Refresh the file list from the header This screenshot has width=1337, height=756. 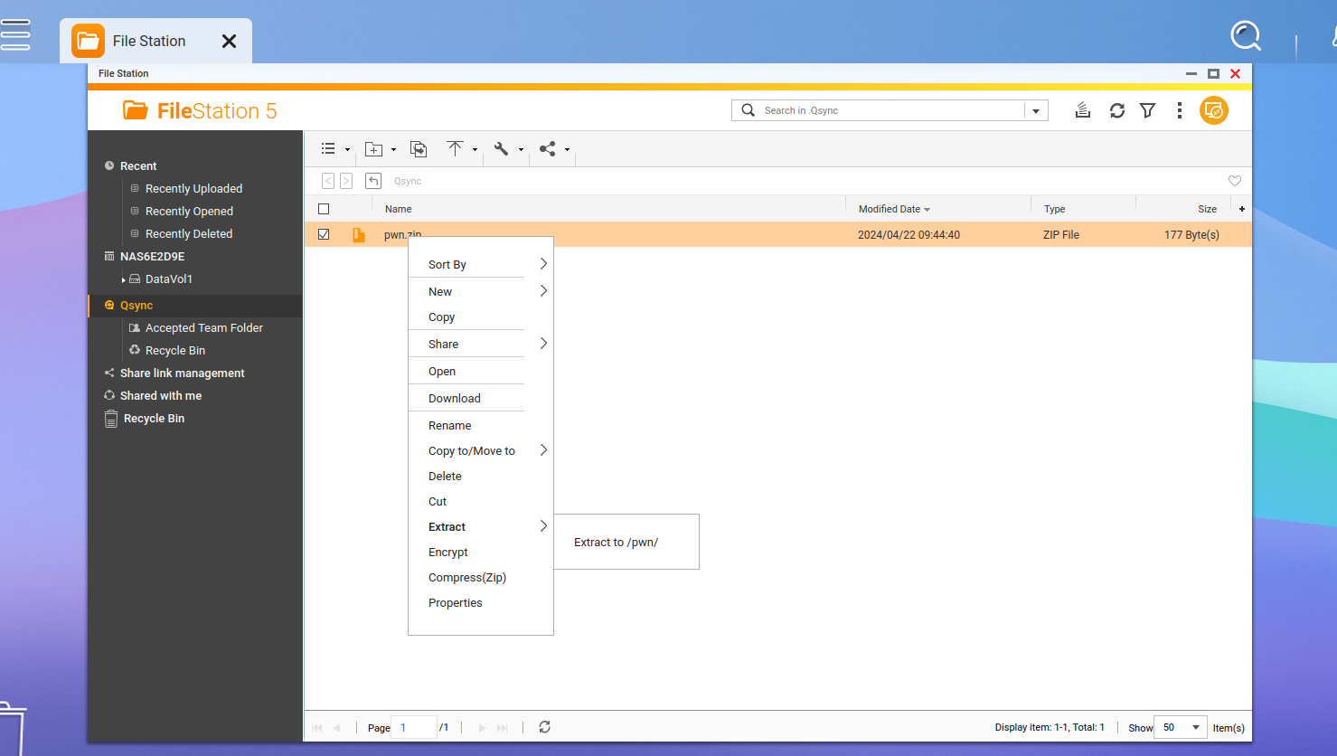click(x=1117, y=110)
